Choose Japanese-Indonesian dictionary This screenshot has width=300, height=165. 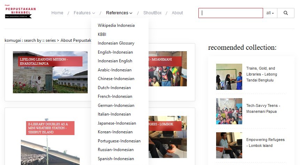pyautogui.click(x=117, y=123)
